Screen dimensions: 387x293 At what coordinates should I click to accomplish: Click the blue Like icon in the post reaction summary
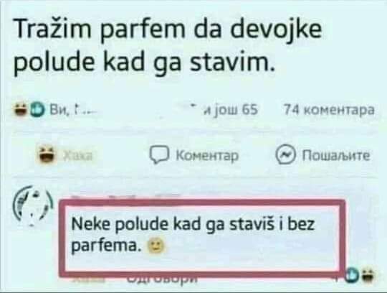(38, 110)
